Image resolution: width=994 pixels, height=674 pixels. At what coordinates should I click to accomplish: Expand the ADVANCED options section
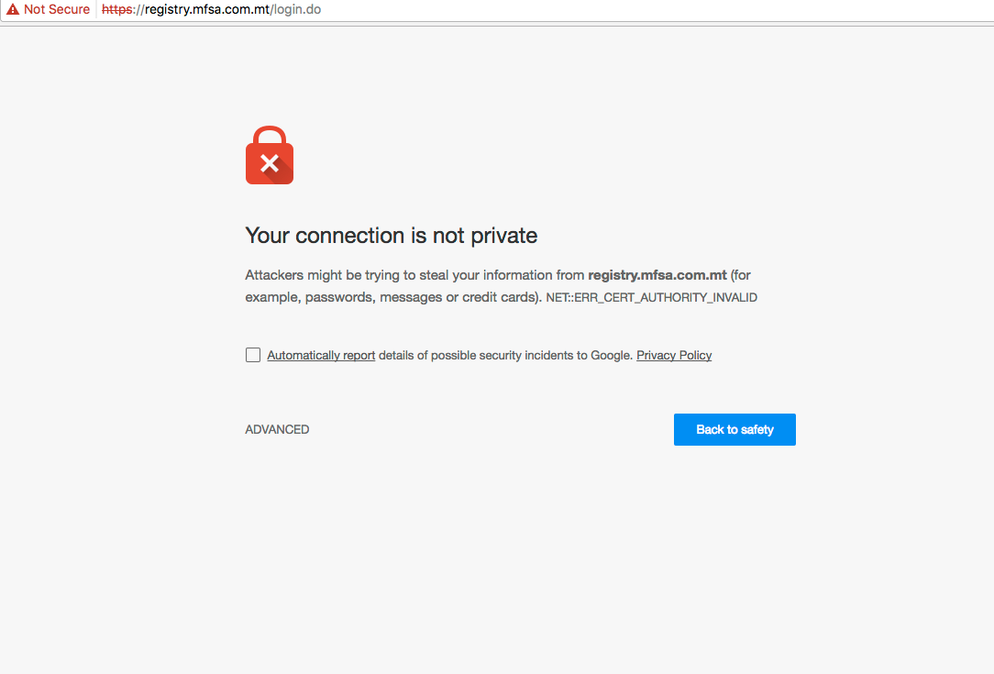[277, 429]
